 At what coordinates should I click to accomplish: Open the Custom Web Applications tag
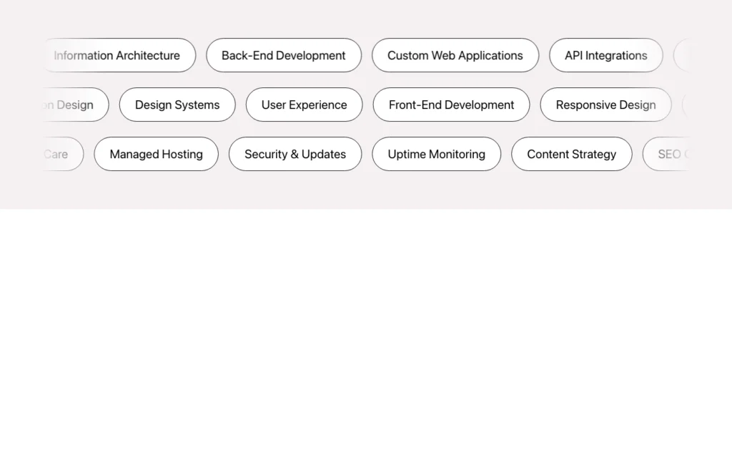pos(455,55)
